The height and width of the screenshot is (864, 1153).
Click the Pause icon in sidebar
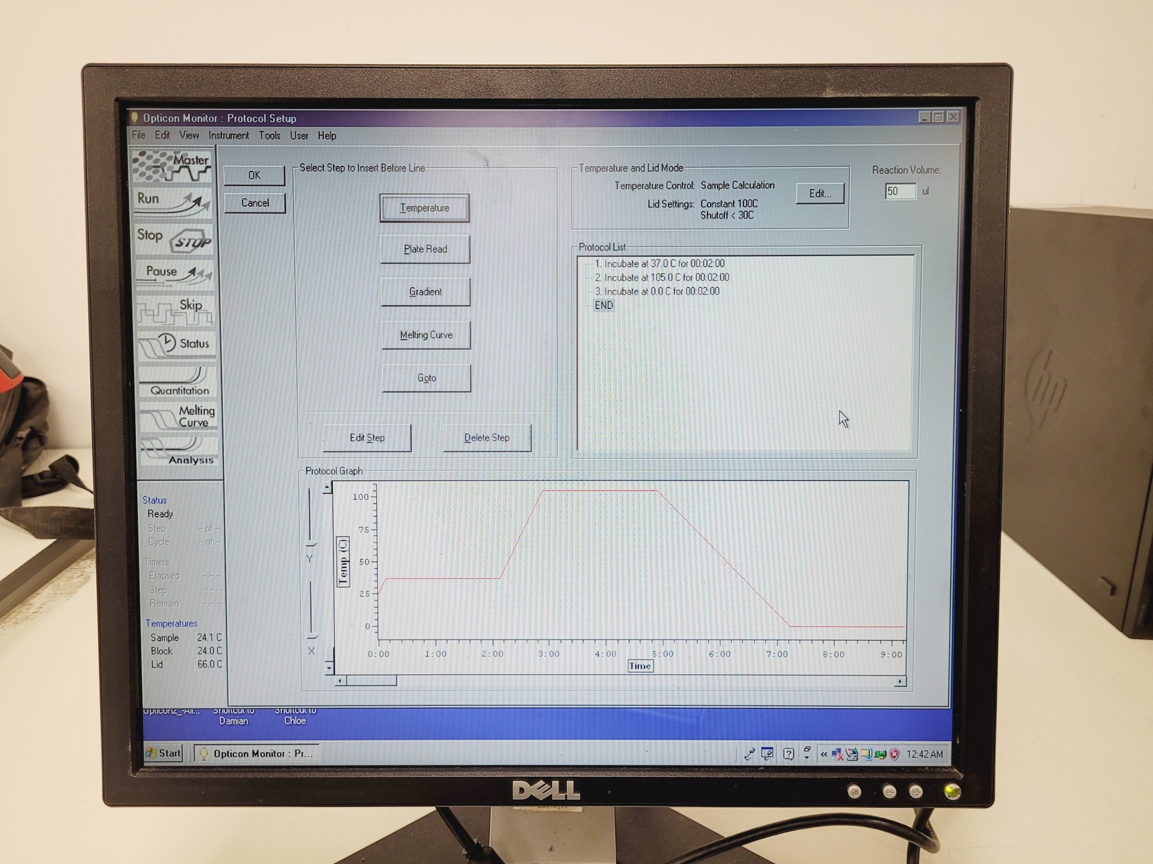click(x=175, y=274)
